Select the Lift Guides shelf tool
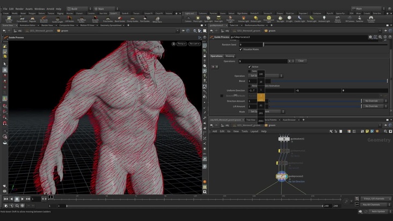 coord(69,19)
